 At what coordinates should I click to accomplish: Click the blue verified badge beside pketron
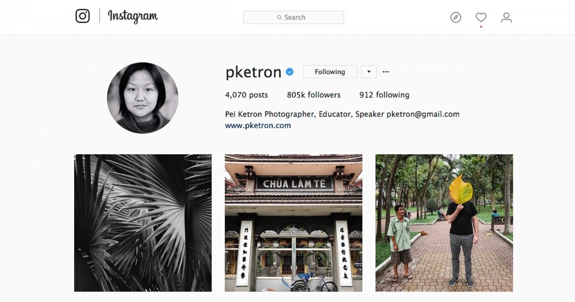[x=290, y=72]
